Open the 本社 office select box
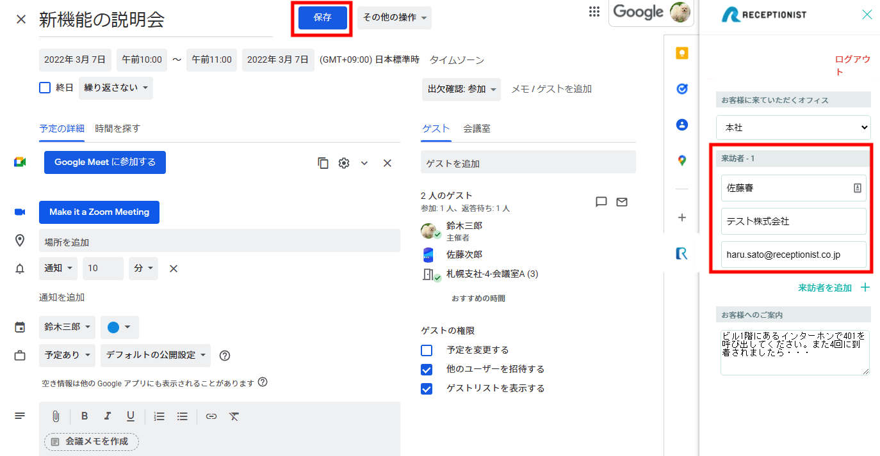 point(794,127)
